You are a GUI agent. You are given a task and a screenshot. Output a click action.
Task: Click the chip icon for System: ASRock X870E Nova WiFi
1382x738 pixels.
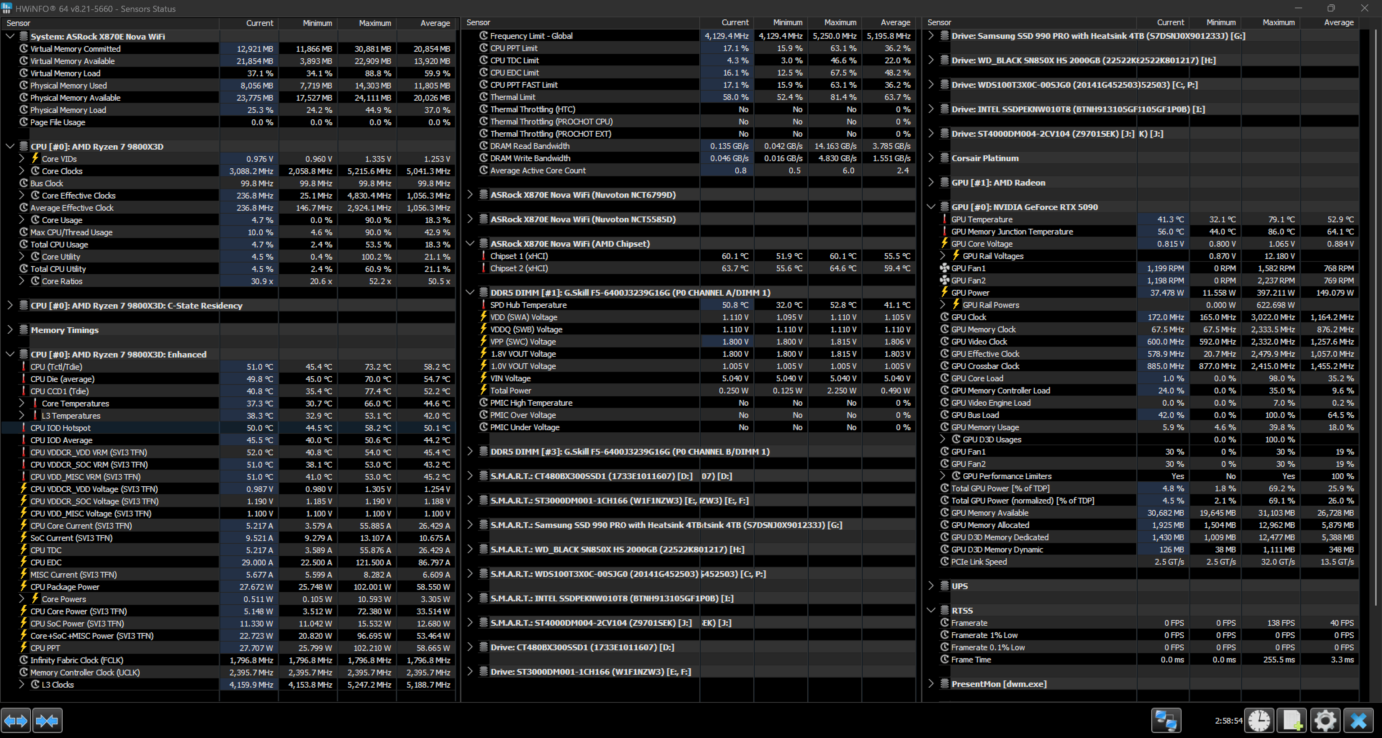click(24, 36)
